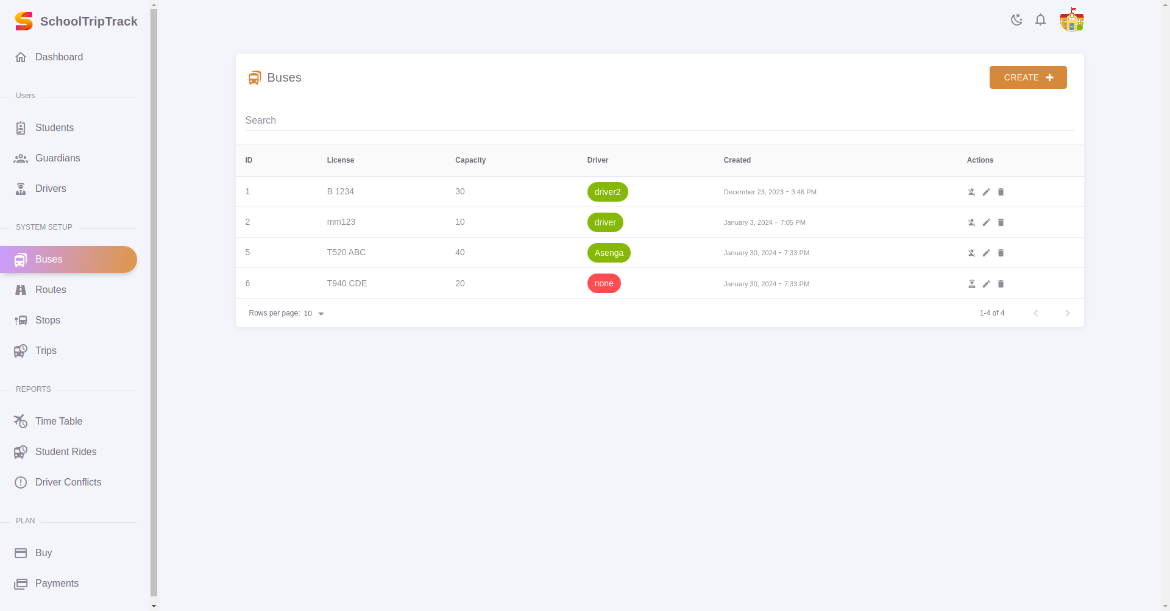Expand the rows per page dropdown

click(x=314, y=314)
